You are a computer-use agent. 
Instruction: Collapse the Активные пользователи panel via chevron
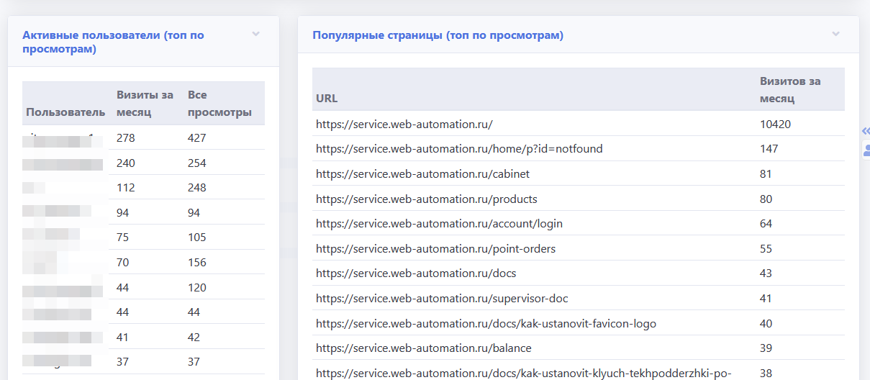point(255,34)
